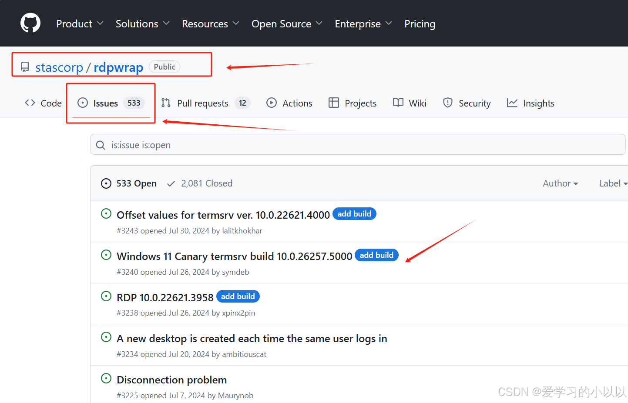Open the Label filter dropdown
The image size is (628, 403).
click(613, 183)
